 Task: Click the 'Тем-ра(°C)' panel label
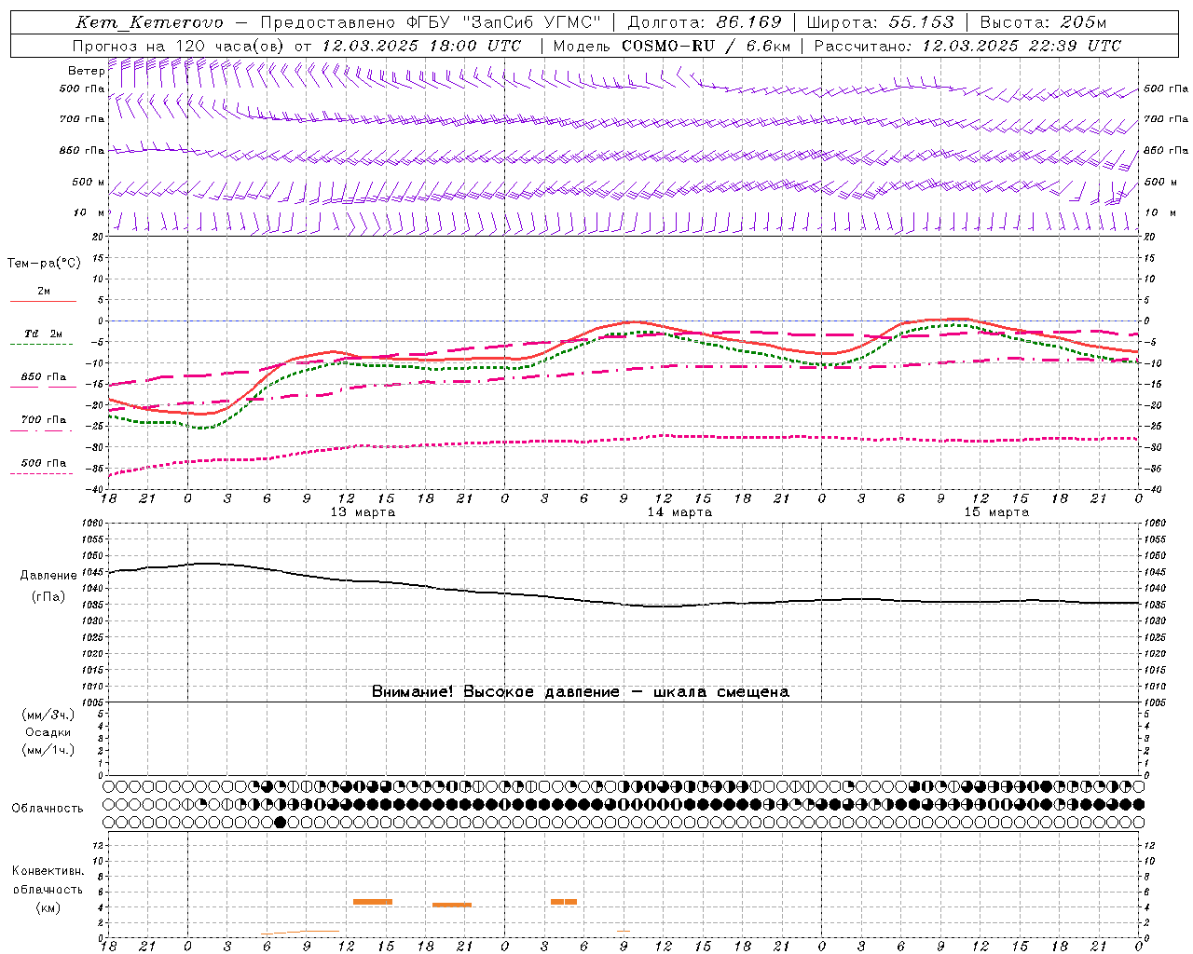coord(44,264)
